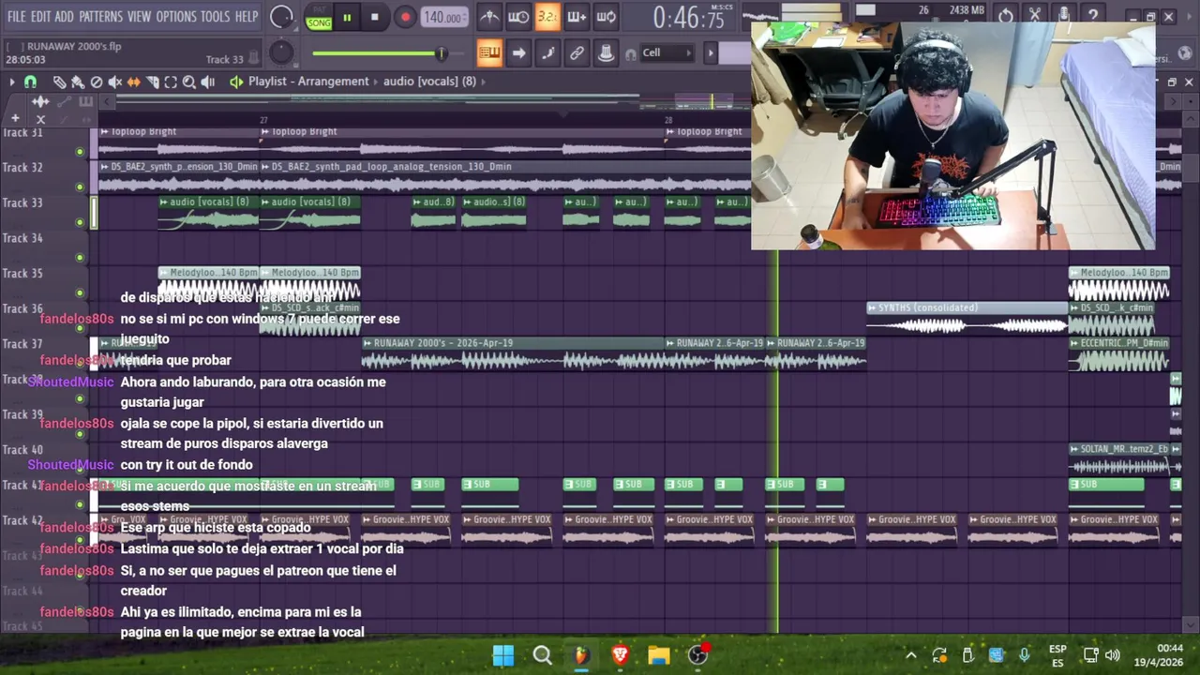Click Playlist - Arrangement breadcrumb
The height and width of the screenshot is (675, 1200).
[x=308, y=82]
